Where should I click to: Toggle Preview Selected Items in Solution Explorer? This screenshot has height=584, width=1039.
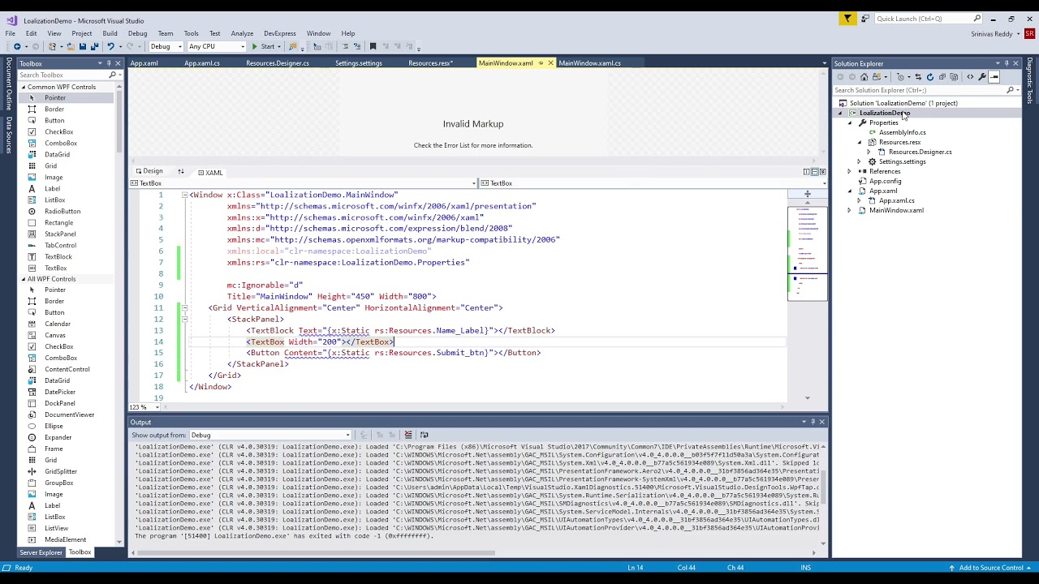(x=994, y=77)
